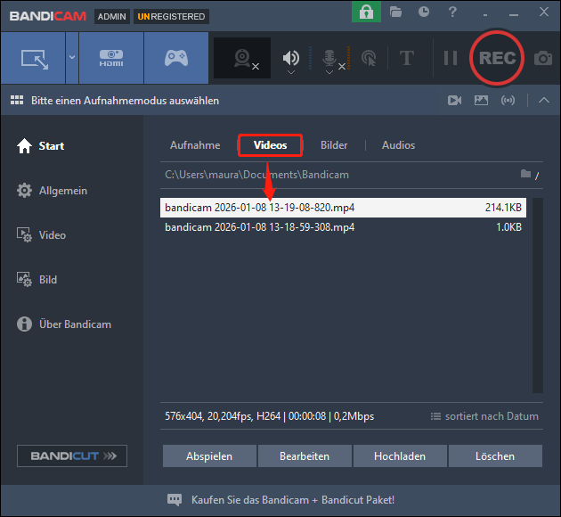Toggle speaker sound recording icon

coord(291,57)
